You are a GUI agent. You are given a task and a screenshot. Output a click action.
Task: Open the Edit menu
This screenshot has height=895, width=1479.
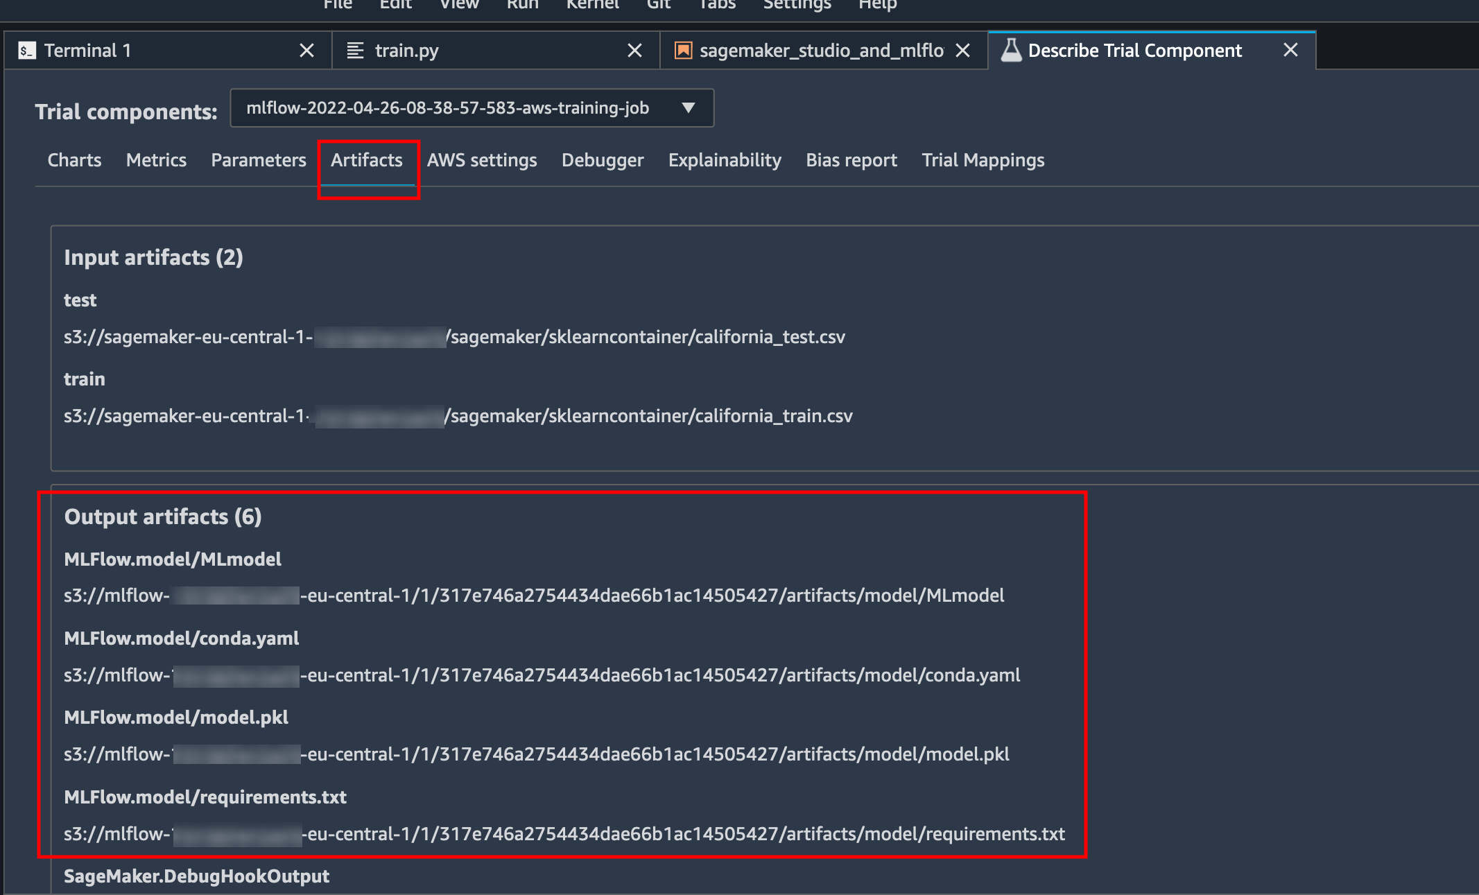pos(395,5)
